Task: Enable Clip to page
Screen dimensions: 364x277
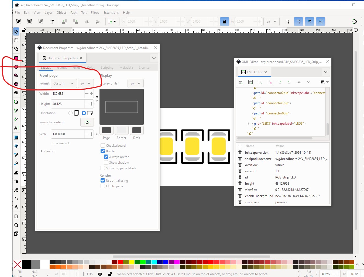Action: (x=103, y=186)
